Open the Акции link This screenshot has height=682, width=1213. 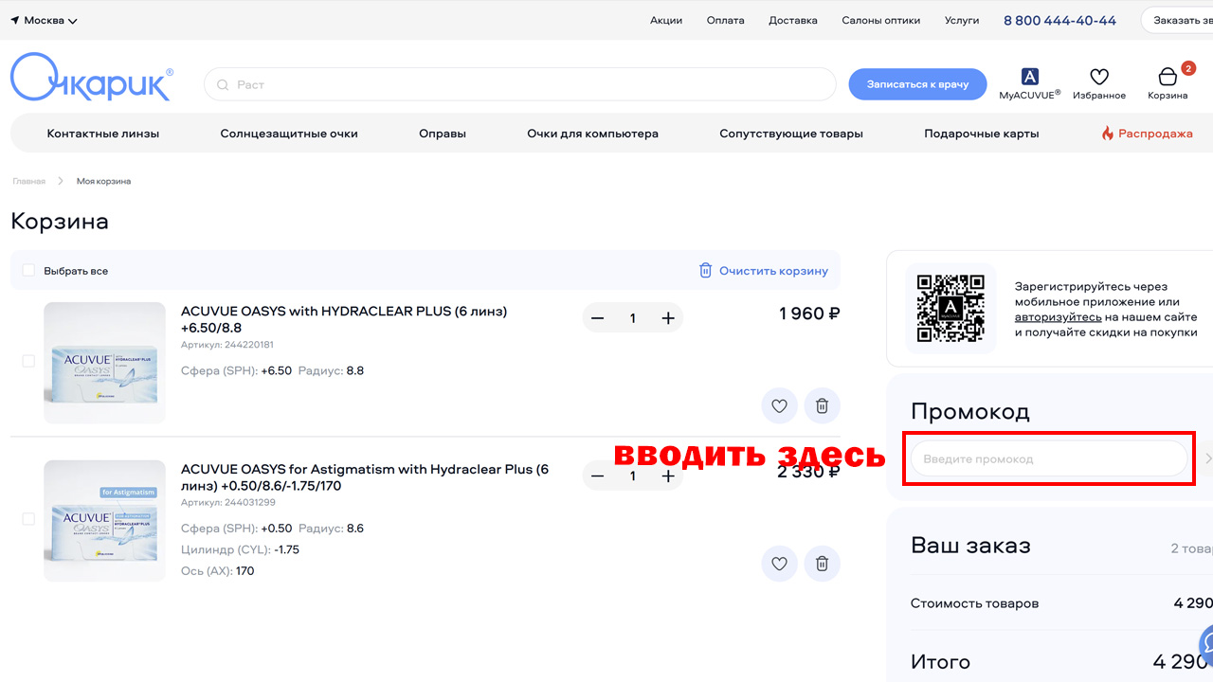[x=666, y=20]
